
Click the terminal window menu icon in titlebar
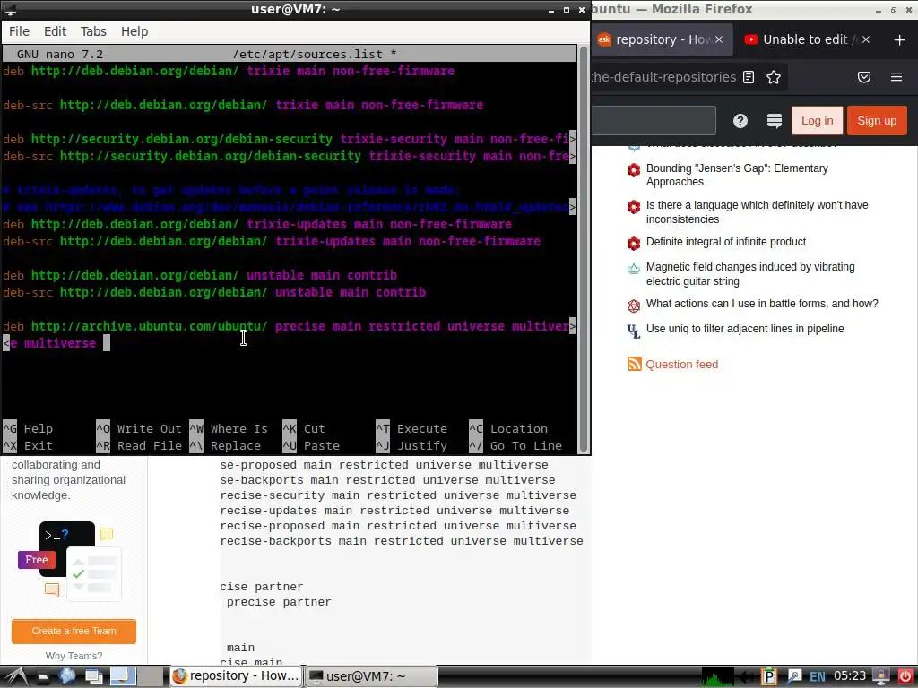coord(10,9)
